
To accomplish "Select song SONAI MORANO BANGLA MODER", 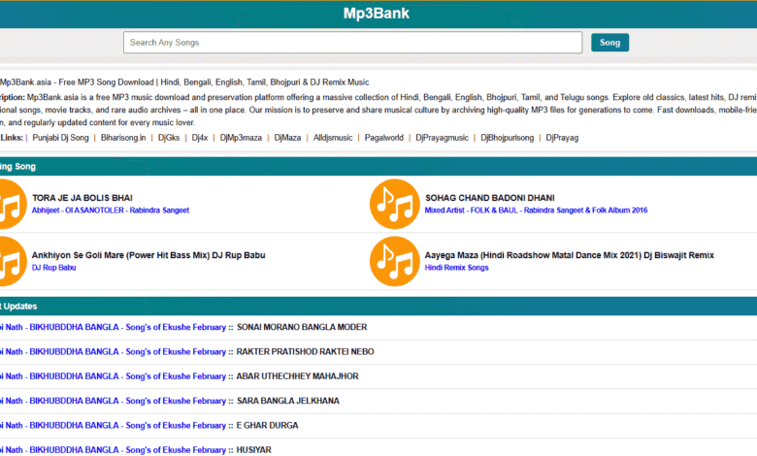I will pos(302,327).
